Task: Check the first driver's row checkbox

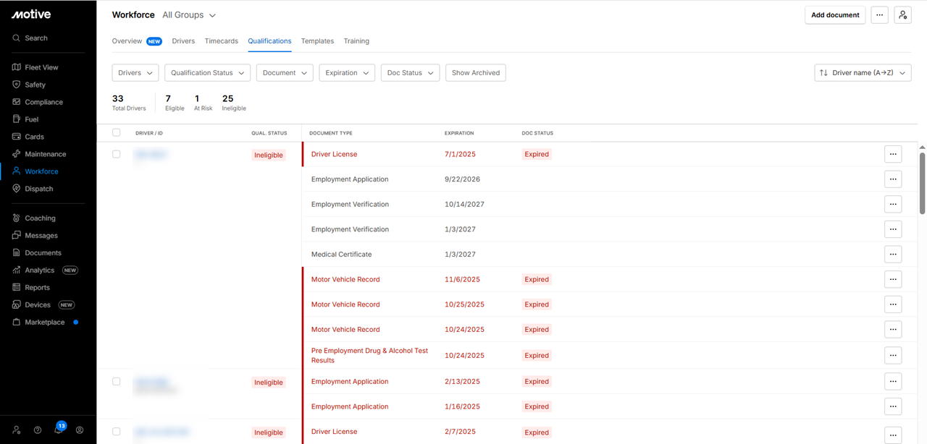Action: 117,154
